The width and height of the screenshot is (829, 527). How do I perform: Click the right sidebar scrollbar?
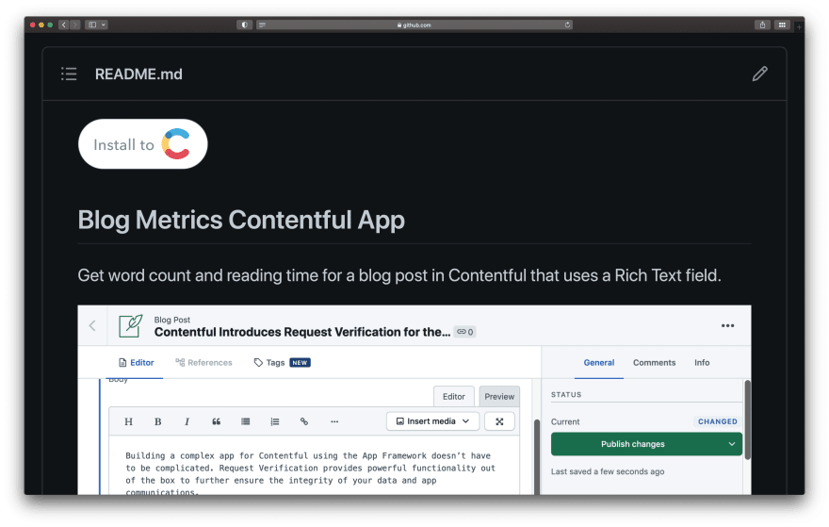pyautogui.click(x=748, y=420)
